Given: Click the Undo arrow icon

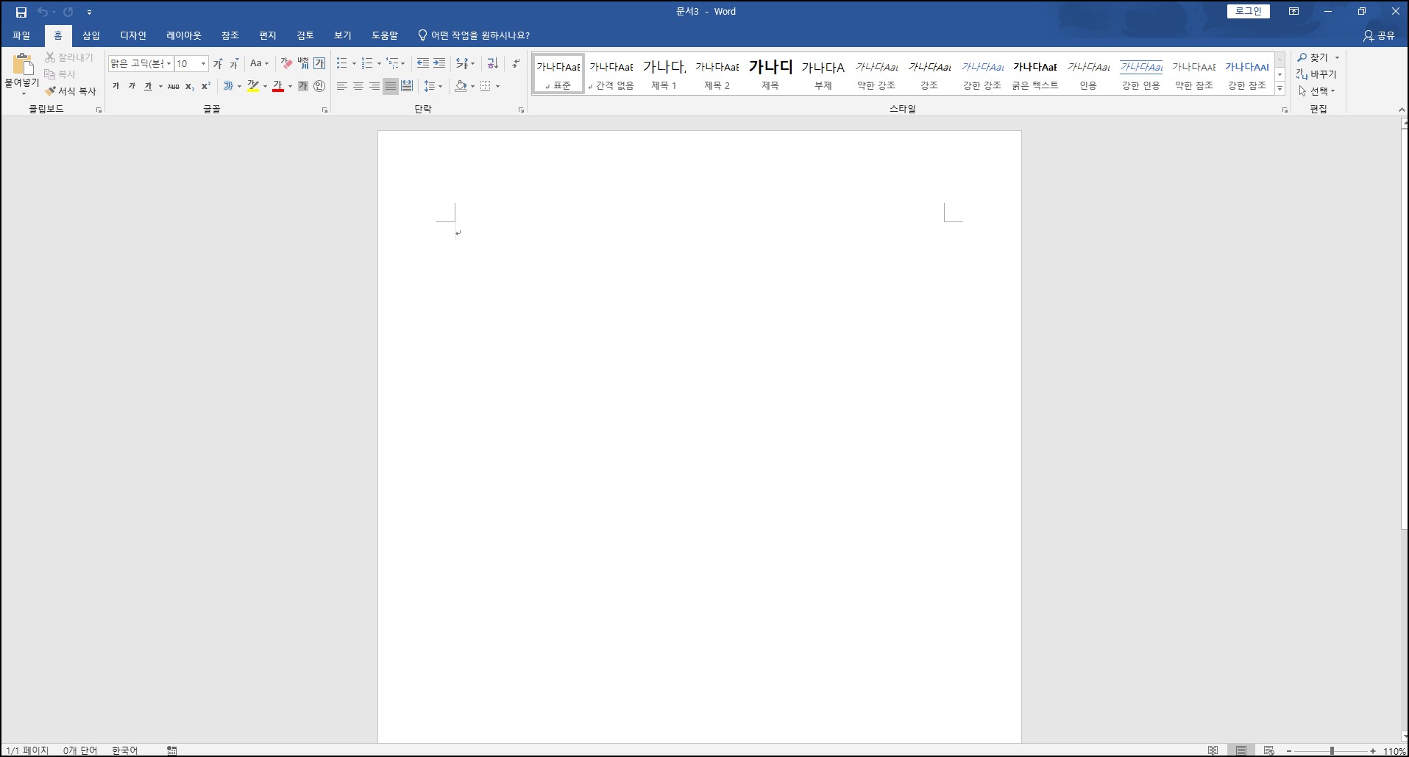Looking at the screenshot, I should (x=42, y=12).
